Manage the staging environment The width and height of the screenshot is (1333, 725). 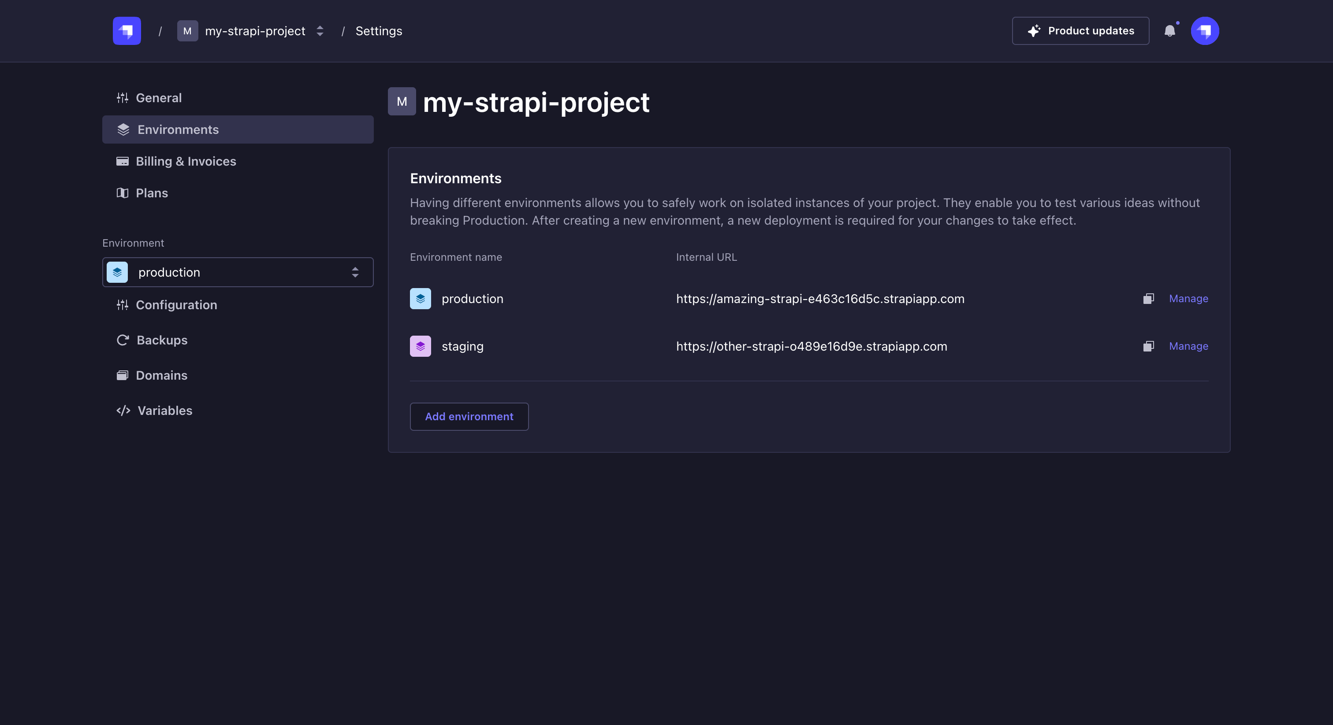1188,347
